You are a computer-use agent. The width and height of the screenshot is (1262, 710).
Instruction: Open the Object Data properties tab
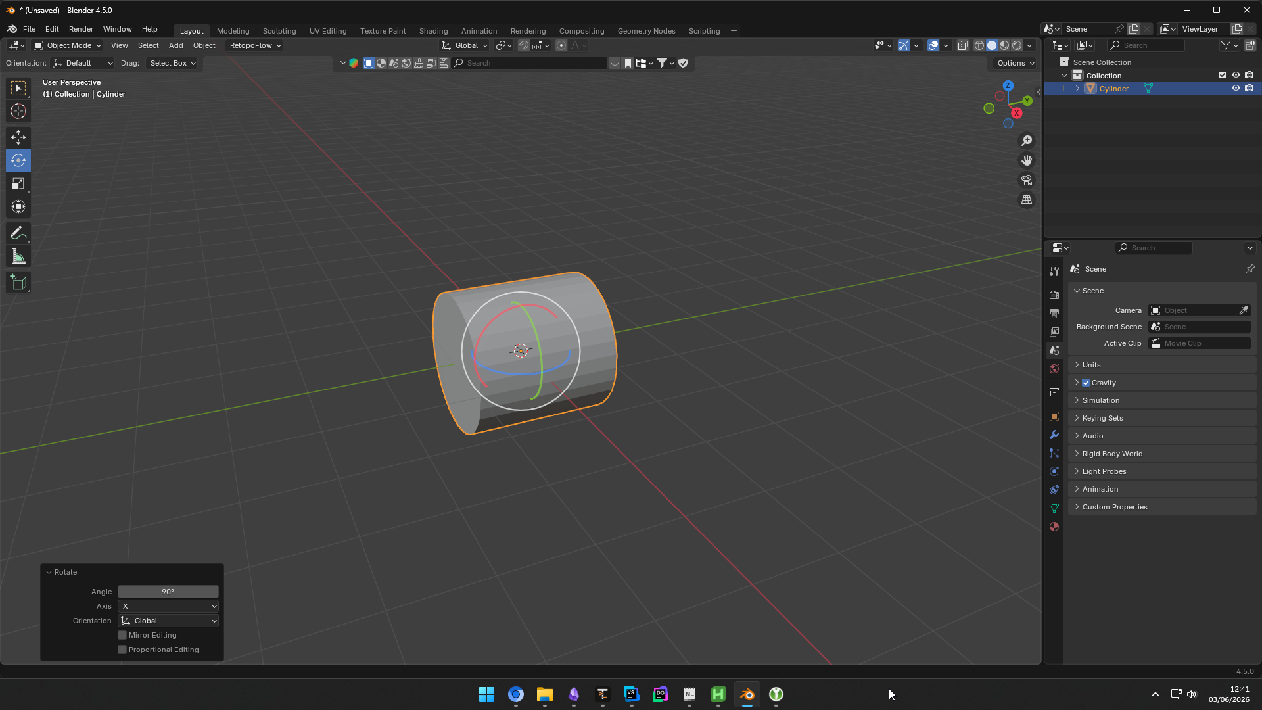tap(1054, 508)
